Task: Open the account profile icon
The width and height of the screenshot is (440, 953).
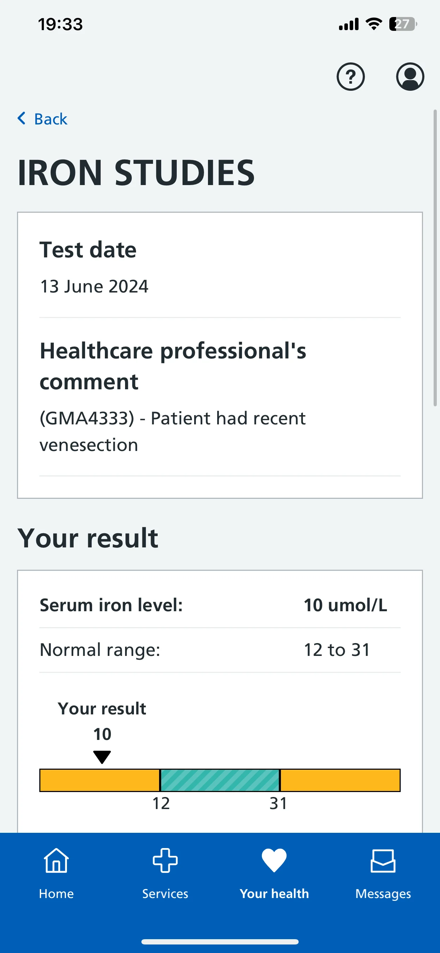Action: click(x=410, y=77)
